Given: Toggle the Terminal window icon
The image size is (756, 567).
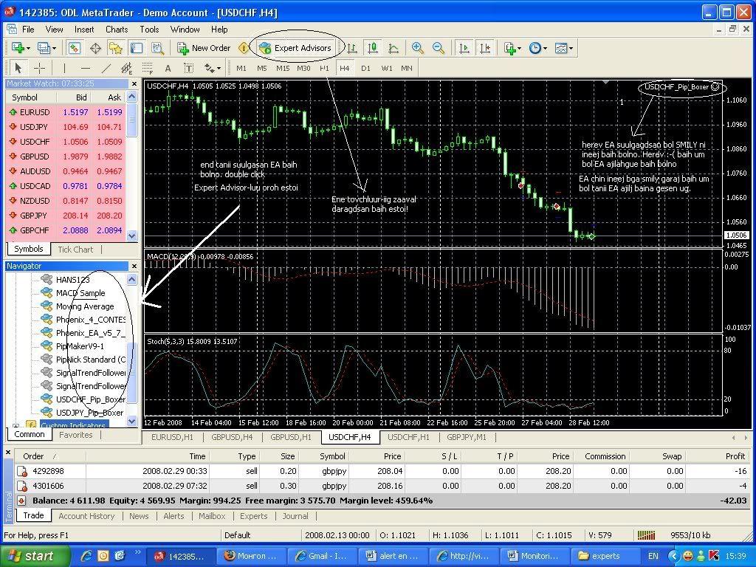Looking at the screenshot, I should pos(137,48).
